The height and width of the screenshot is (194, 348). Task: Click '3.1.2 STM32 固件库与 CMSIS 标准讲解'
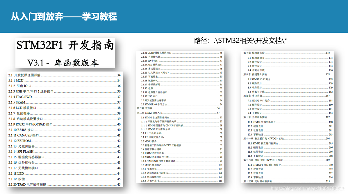pos(181,125)
